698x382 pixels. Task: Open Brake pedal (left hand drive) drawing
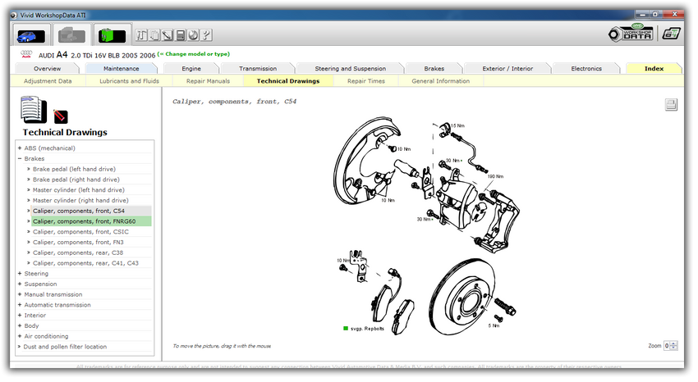pyautogui.click(x=74, y=169)
